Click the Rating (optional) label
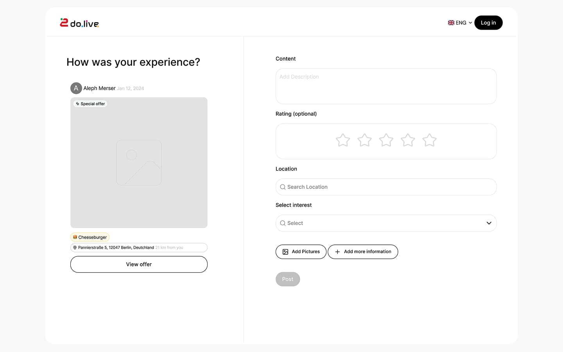Screen dimensions: 563x352 [x=296, y=114]
